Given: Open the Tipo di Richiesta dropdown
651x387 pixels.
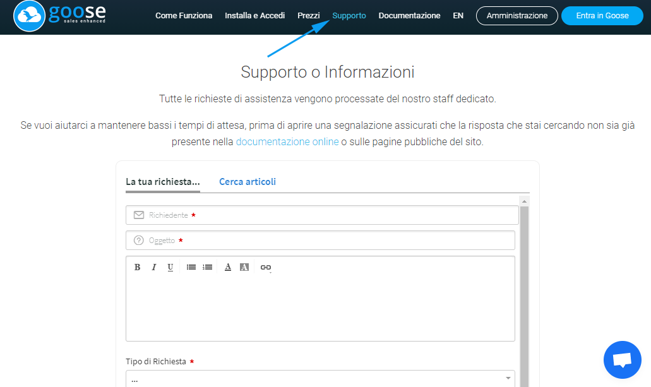Looking at the screenshot, I should coord(320,378).
